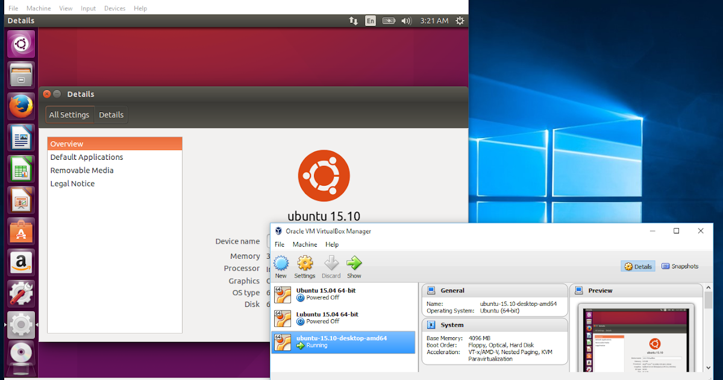The image size is (723, 380).
Task: Open VM window Devices menu
Action: tap(115, 8)
